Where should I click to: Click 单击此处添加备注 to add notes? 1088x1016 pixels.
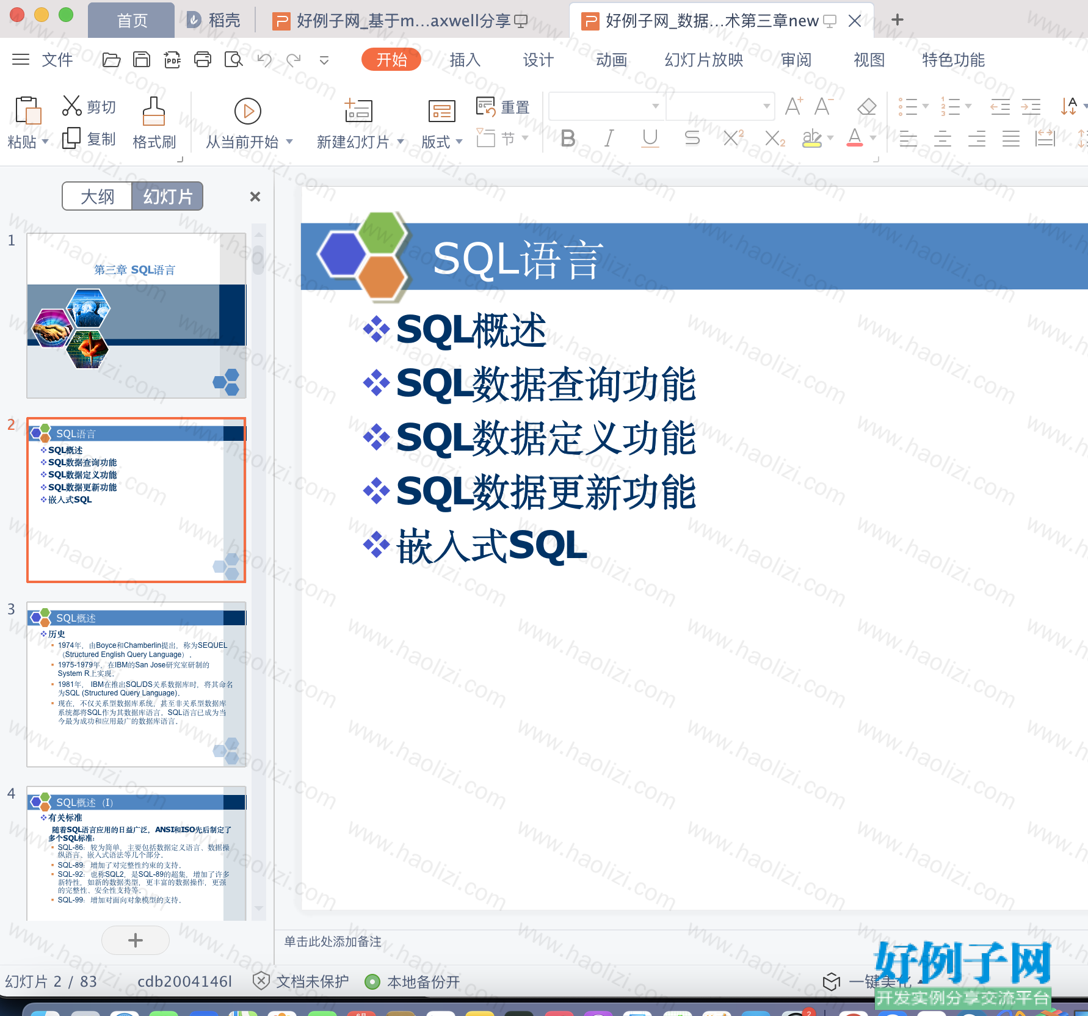coord(333,942)
